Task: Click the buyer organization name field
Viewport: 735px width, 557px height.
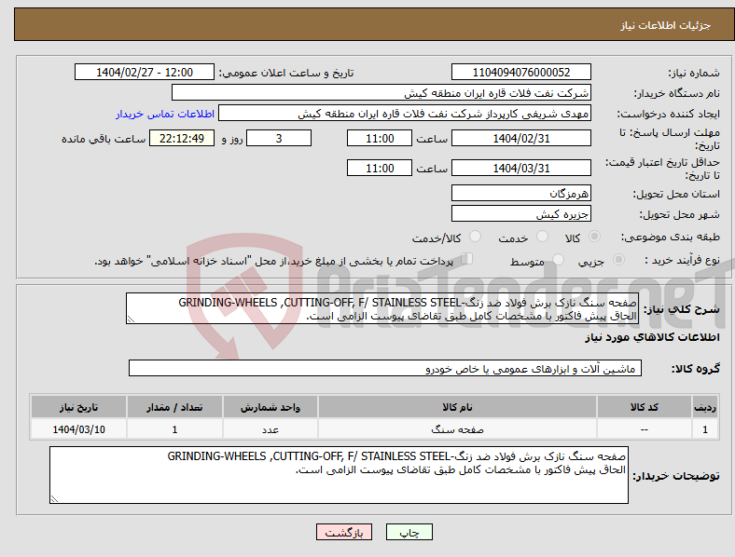Action: click(381, 92)
